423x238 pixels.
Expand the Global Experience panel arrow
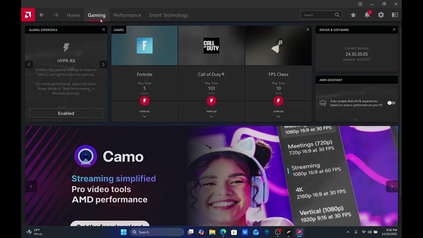point(103,30)
